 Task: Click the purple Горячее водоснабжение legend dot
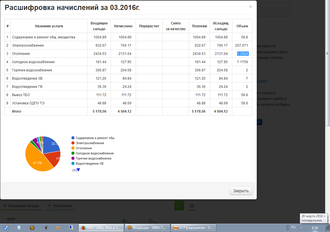(x=73, y=158)
